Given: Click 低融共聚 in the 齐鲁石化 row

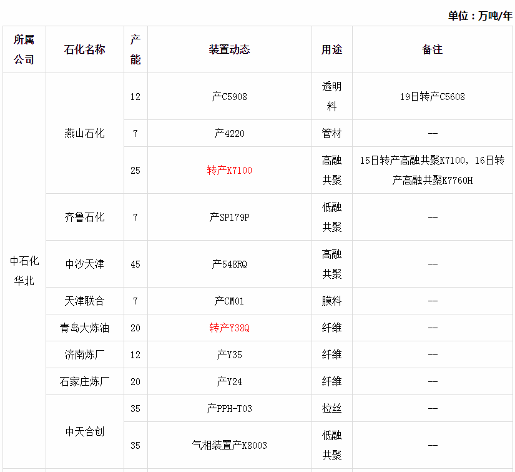Looking at the screenshot, I should click(x=331, y=217).
